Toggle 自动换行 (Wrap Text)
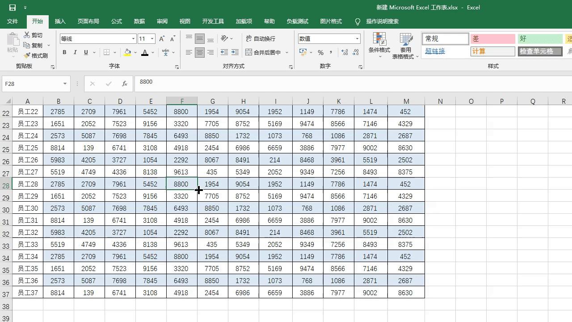Viewport: 572px width, 322px height. point(261,38)
